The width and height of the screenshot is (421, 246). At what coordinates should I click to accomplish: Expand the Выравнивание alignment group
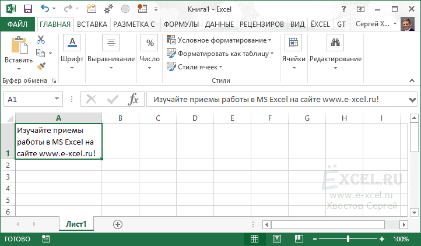pyautogui.click(x=111, y=52)
